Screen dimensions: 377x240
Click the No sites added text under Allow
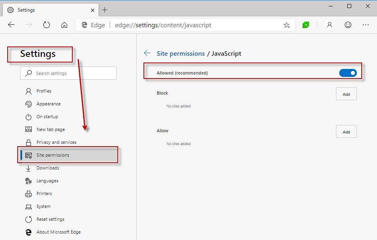point(178,143)
